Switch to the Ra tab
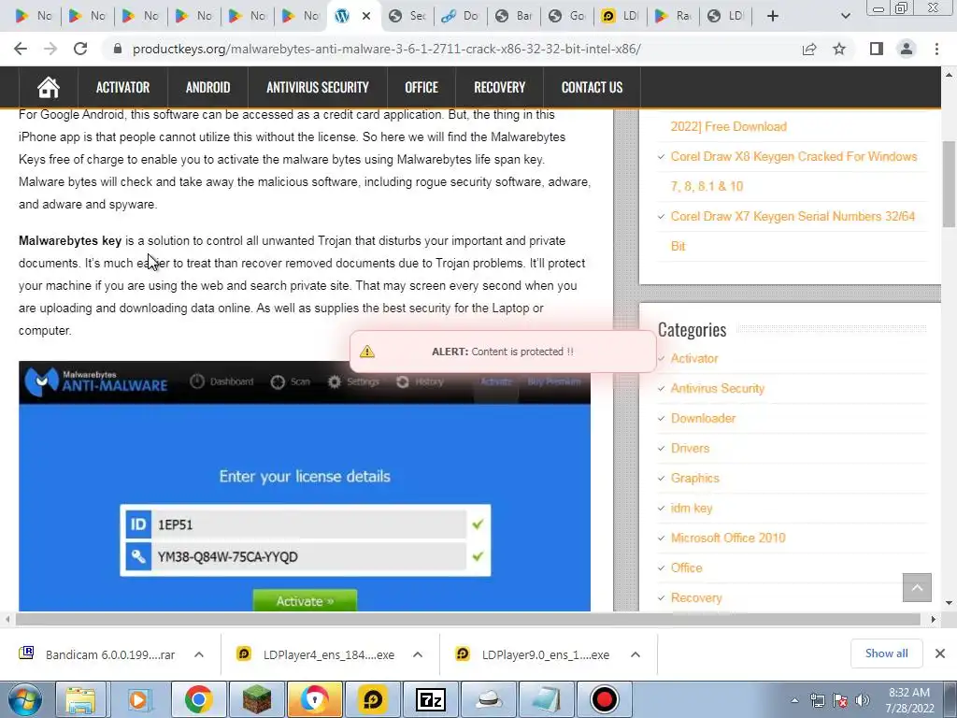 674,16
